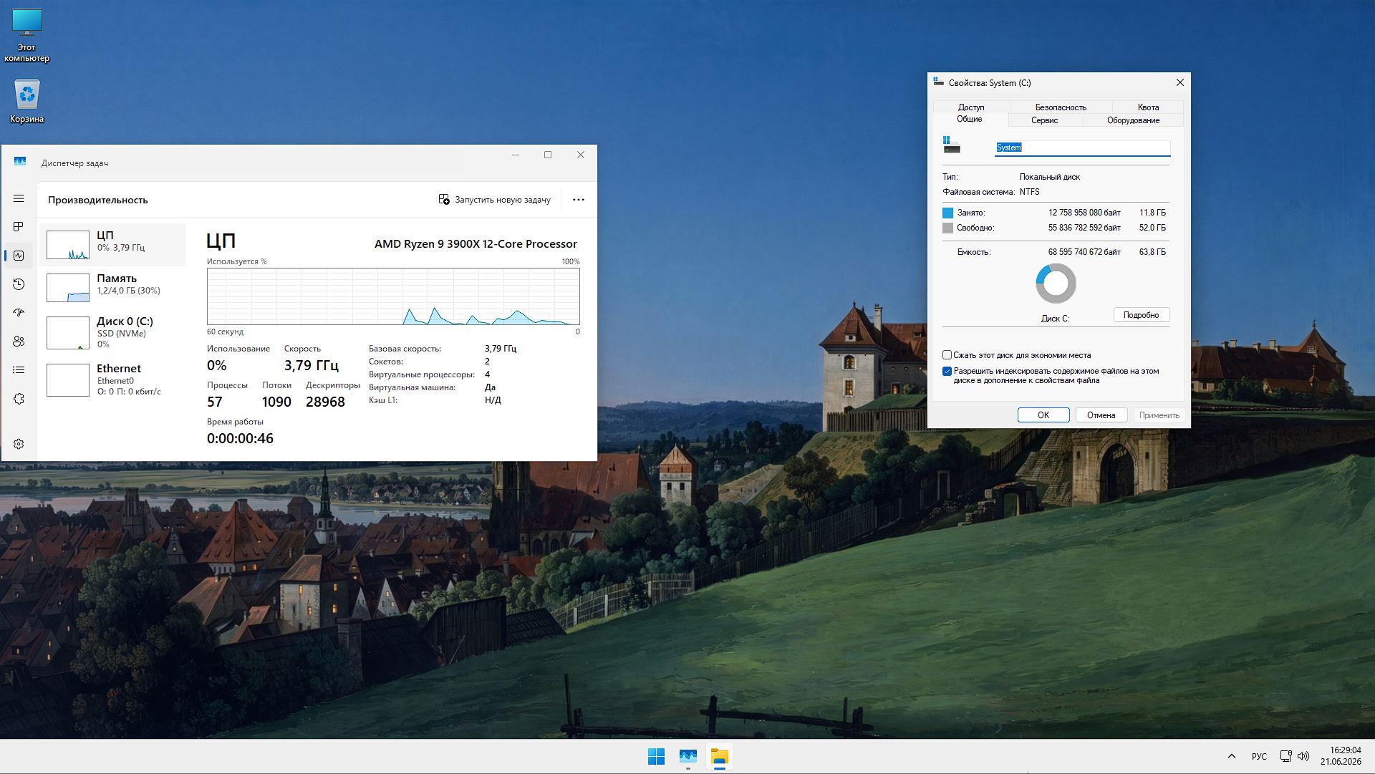This screenshot has width=1375, height=774.
Task: Click the blue Занято color swatch
Action: pos(947,213)
